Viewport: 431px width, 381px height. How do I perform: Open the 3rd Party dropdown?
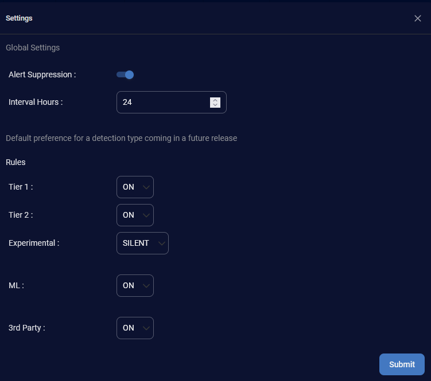(135, 328)
